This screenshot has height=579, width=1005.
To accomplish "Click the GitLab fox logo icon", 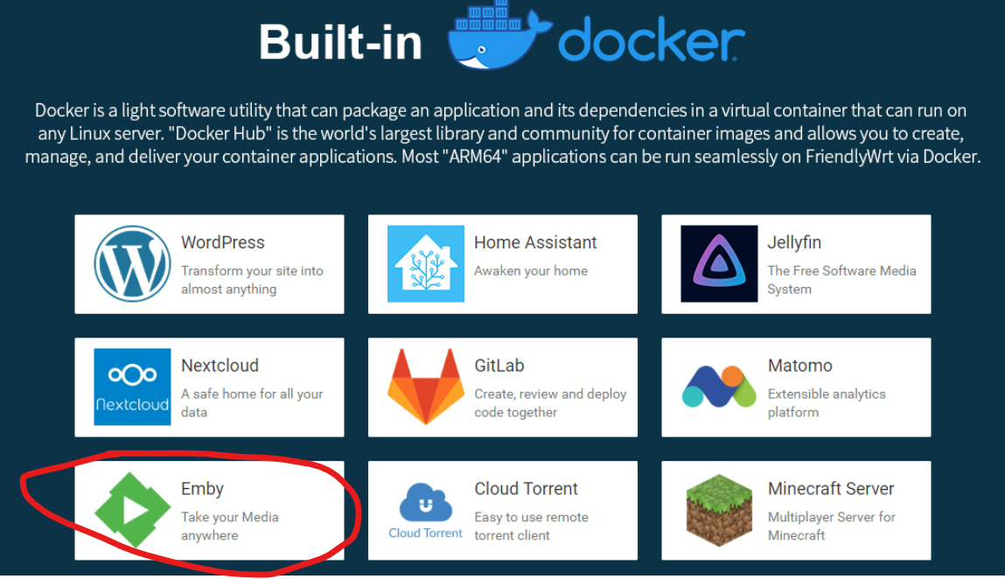I will [426, 387].
